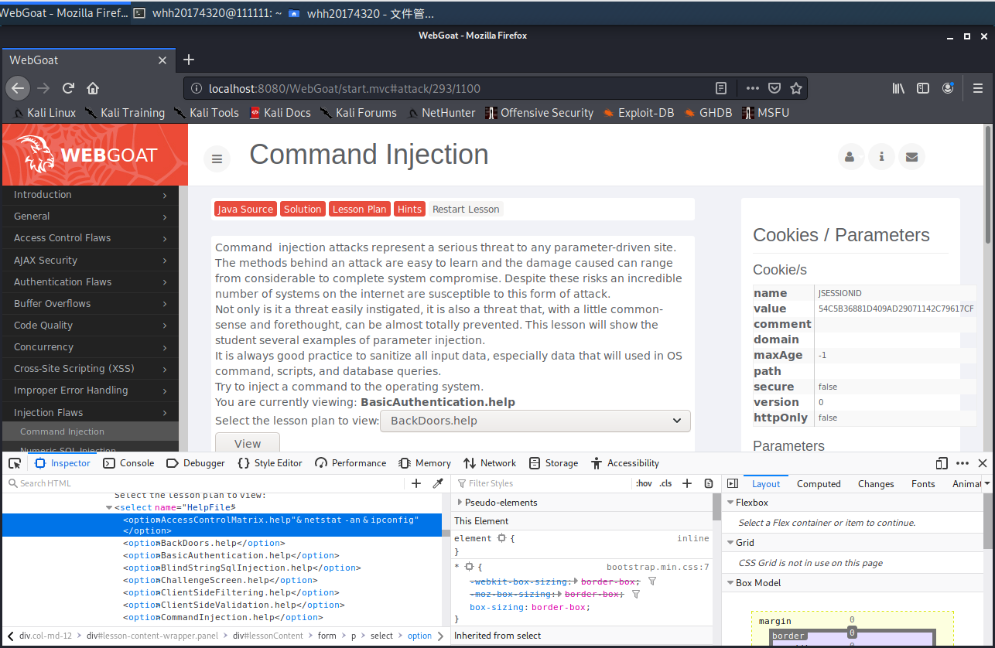Open the Lesson Plan button
Image resolution: width=995 pixels, height=648 pixels.
coord(360,209)
